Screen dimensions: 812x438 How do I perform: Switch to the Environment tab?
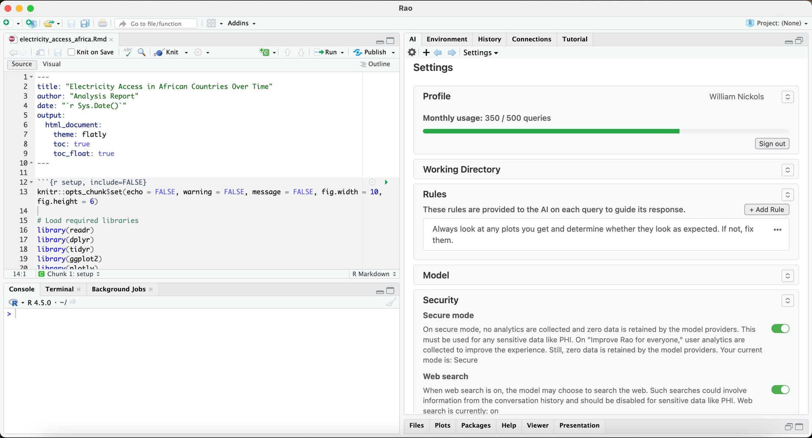click(x=447, y=39)
